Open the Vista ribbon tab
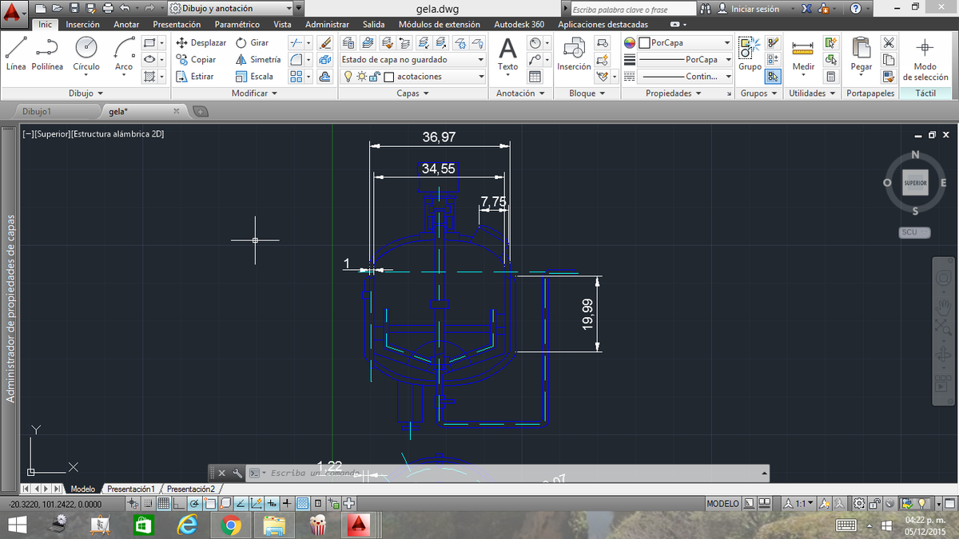The image size is (959, 539). [282, 25]
